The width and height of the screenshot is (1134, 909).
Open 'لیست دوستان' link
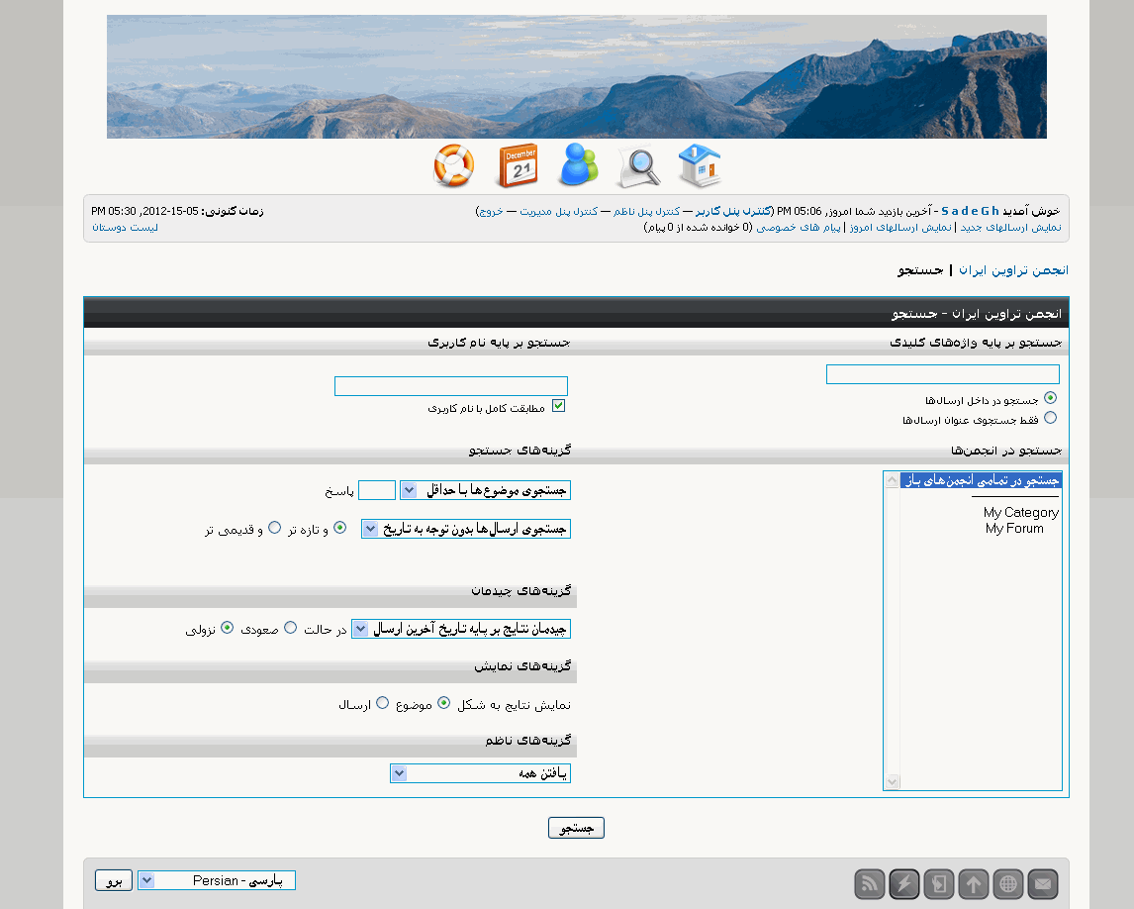pyautogui.click(x=125, y=227)
